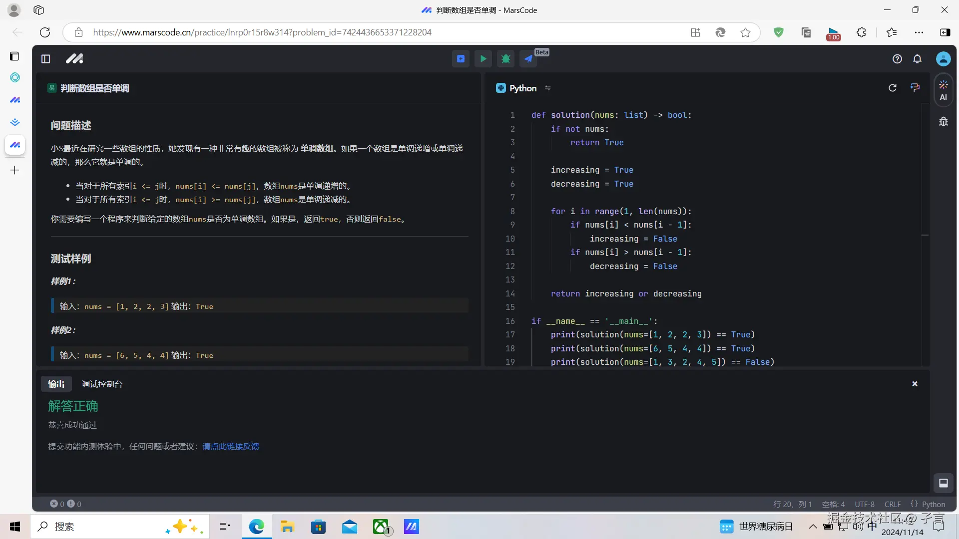Switch to the 调试控制台 tab
Image resolution: width=959 pixels, height=539 pixels.
[101, 384]
